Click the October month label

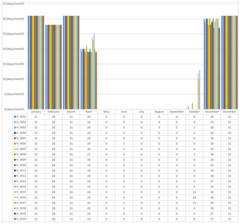(x=194, y=112)
